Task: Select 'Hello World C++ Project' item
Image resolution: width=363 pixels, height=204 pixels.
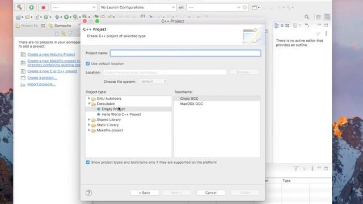Action: click(x=121, y=114)
